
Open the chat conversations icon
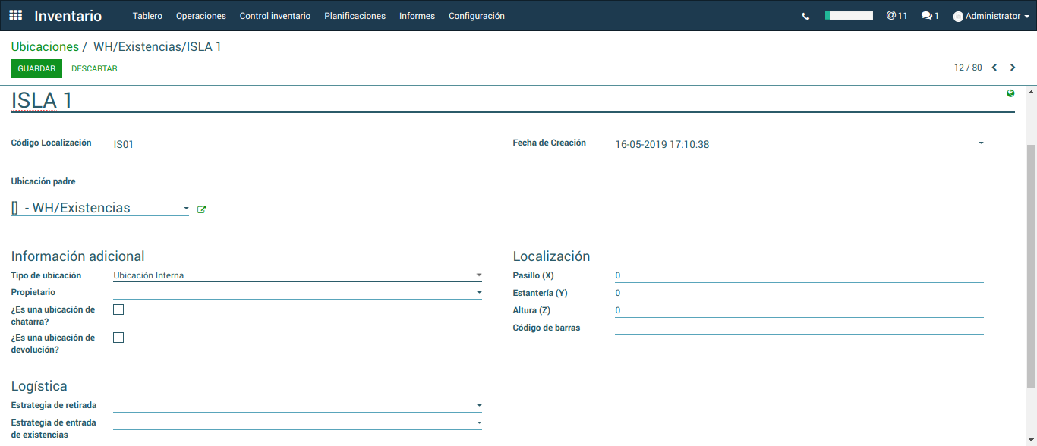(929, 16)
